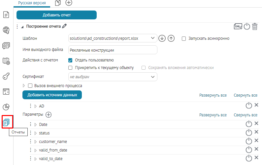Open the Шаблон template dropdown

tap(113, 38)
